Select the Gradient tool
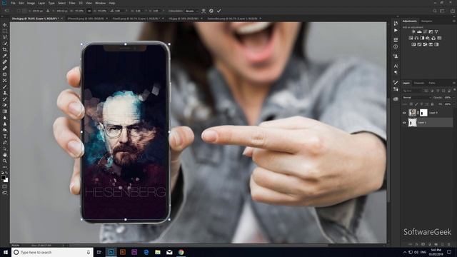 (5, 111)
